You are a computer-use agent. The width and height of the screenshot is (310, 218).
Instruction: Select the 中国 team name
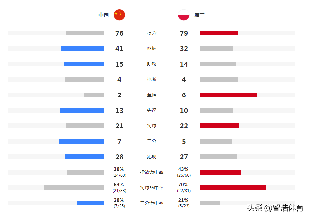[104, 15]
